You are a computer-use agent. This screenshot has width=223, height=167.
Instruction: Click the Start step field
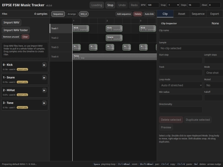pyautogui.click(x=180, y=61)
